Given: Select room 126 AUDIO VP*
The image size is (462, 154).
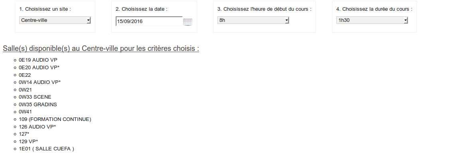Looking at the screenshot, I should coord(38,127).
